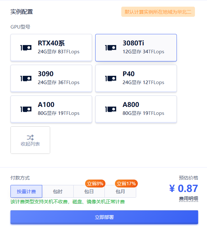
Task: Choose the 3090 GPU option
Action: coord(51,78)
